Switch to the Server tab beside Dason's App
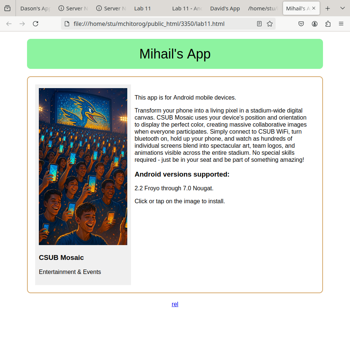Viewport: 350px width, 358px height. click(73, 9)
